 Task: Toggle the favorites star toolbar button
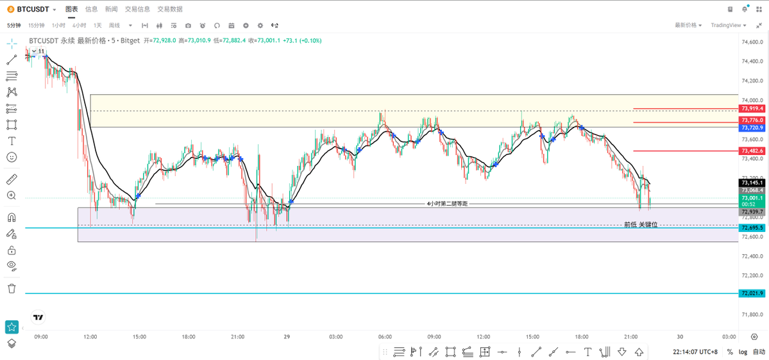pyautogui.click(x=12, y=327)
